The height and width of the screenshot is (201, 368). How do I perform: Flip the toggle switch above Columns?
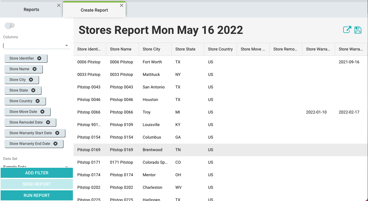[x=9, y=25]
